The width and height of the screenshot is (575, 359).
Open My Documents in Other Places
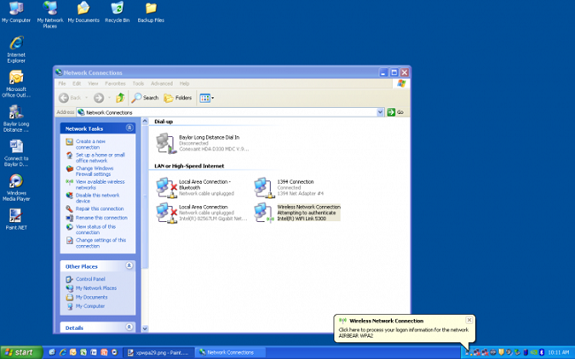pyautogui.click(x=92, y=297)
